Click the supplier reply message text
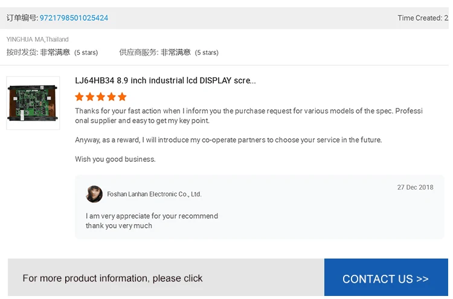The image size is (453, 299). (152, 220)
